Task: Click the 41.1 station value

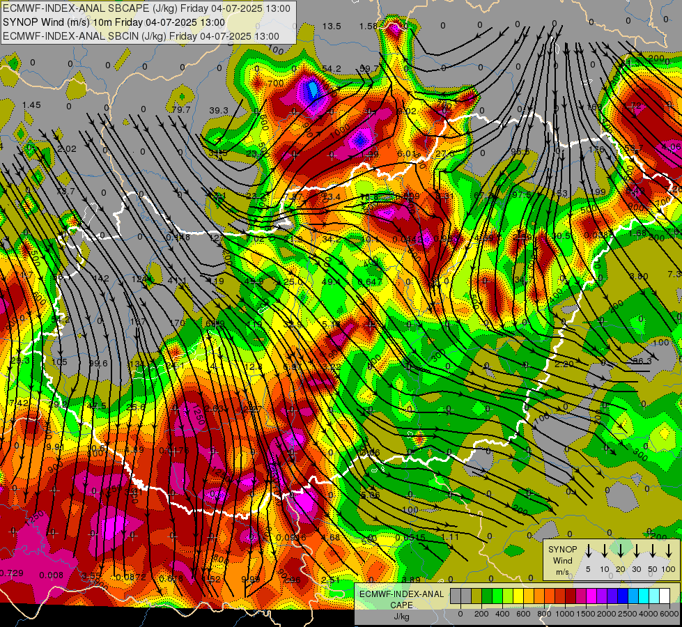Action: (177, 281)
